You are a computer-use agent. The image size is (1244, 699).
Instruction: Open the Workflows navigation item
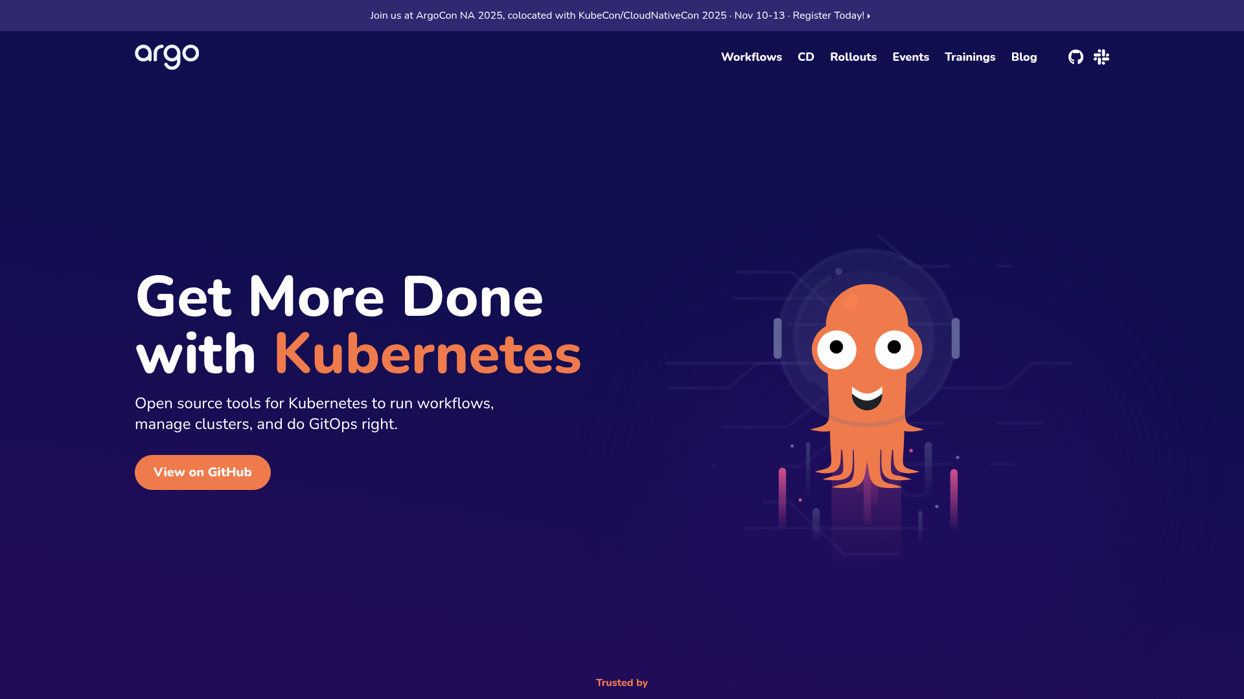(x=751, y=57)
